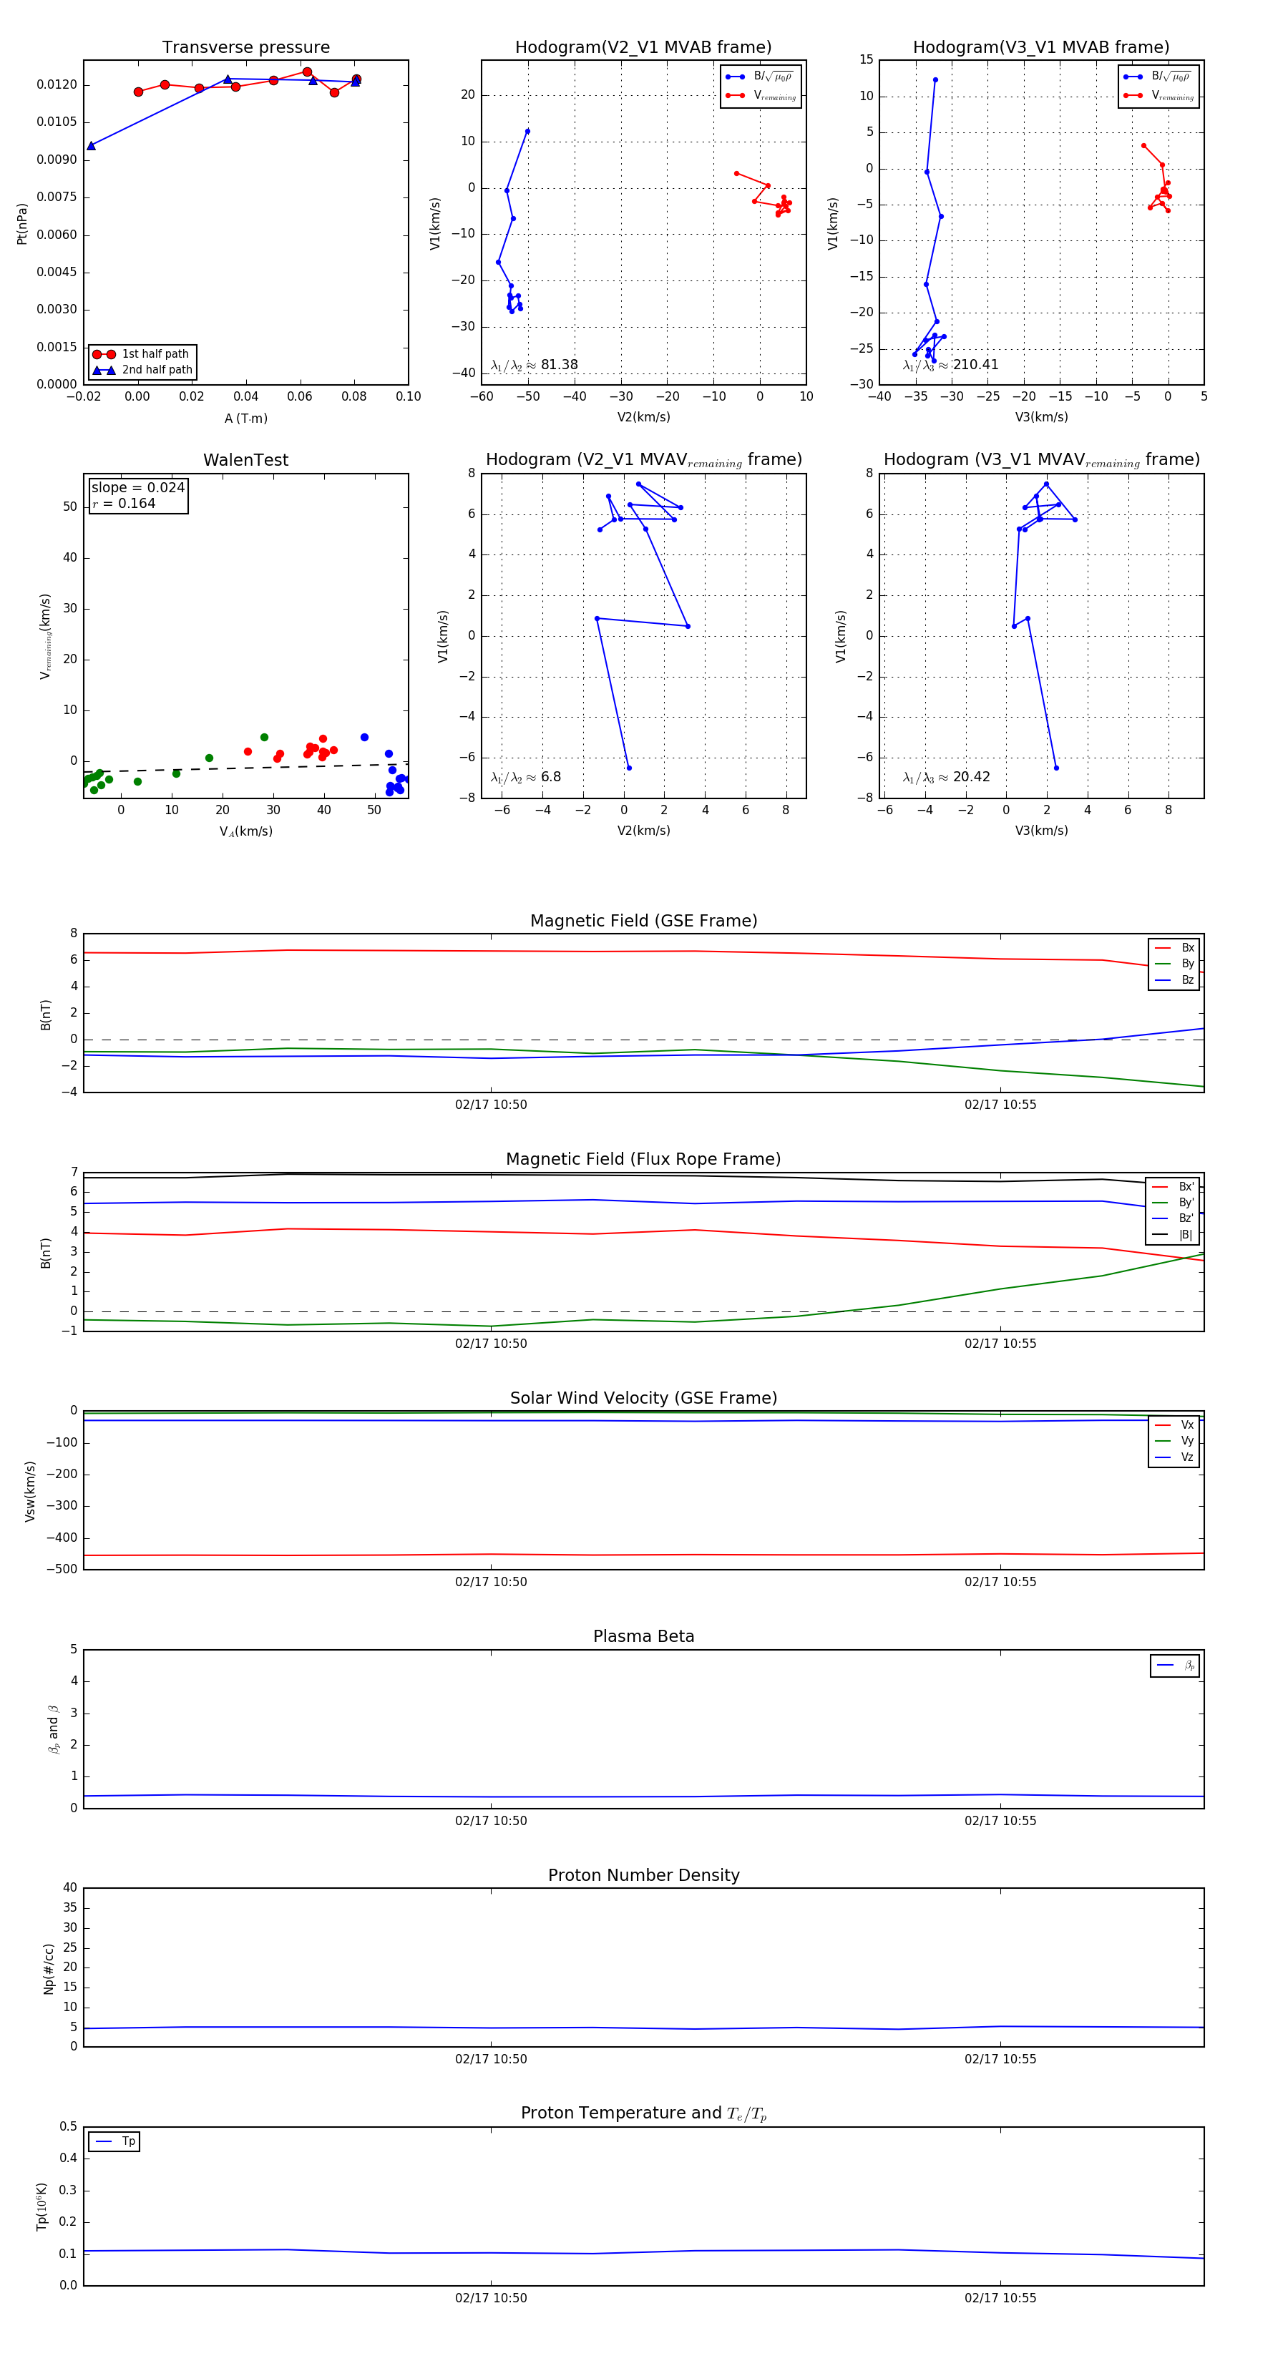Click the 'Hodogram(V2_V1 MVAB frame)' title
Image resolution: width=1288 pixels, height=2361 pixels.
coord(643,48)
